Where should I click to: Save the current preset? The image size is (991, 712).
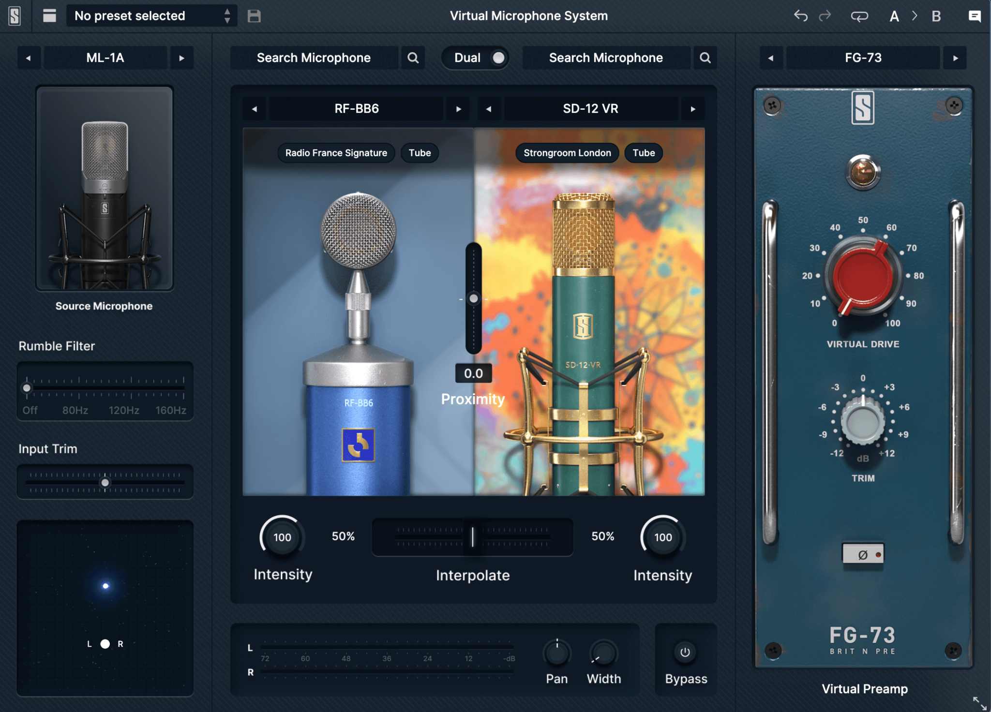tap(253, 15)
